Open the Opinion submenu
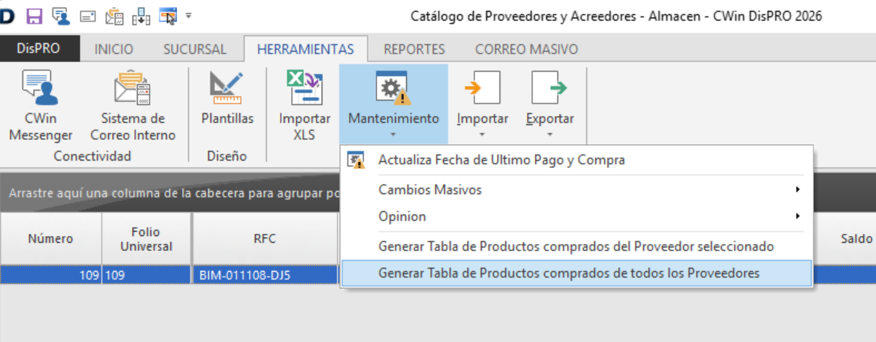876x342 pixels. click(576, 216)
